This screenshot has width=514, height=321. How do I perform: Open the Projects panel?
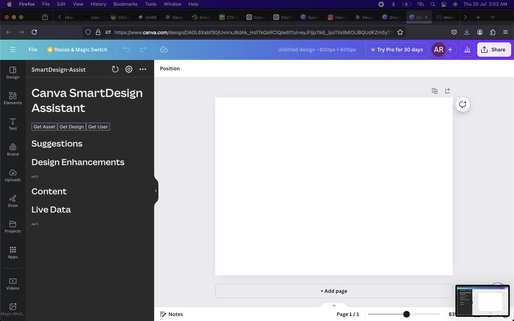(x=13, y=227)
